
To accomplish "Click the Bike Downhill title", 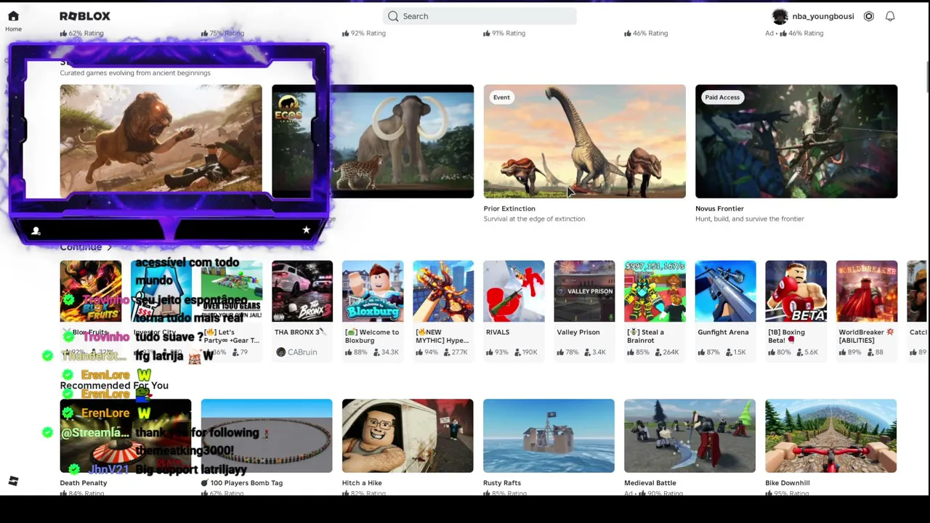I will pyautogui.click(x=788, y=483).
